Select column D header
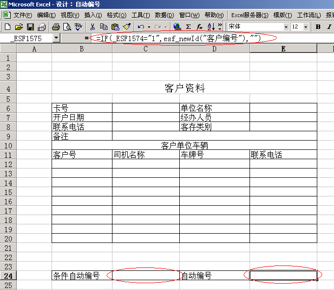Screen dimensions: 334x290 click(215, 49)
